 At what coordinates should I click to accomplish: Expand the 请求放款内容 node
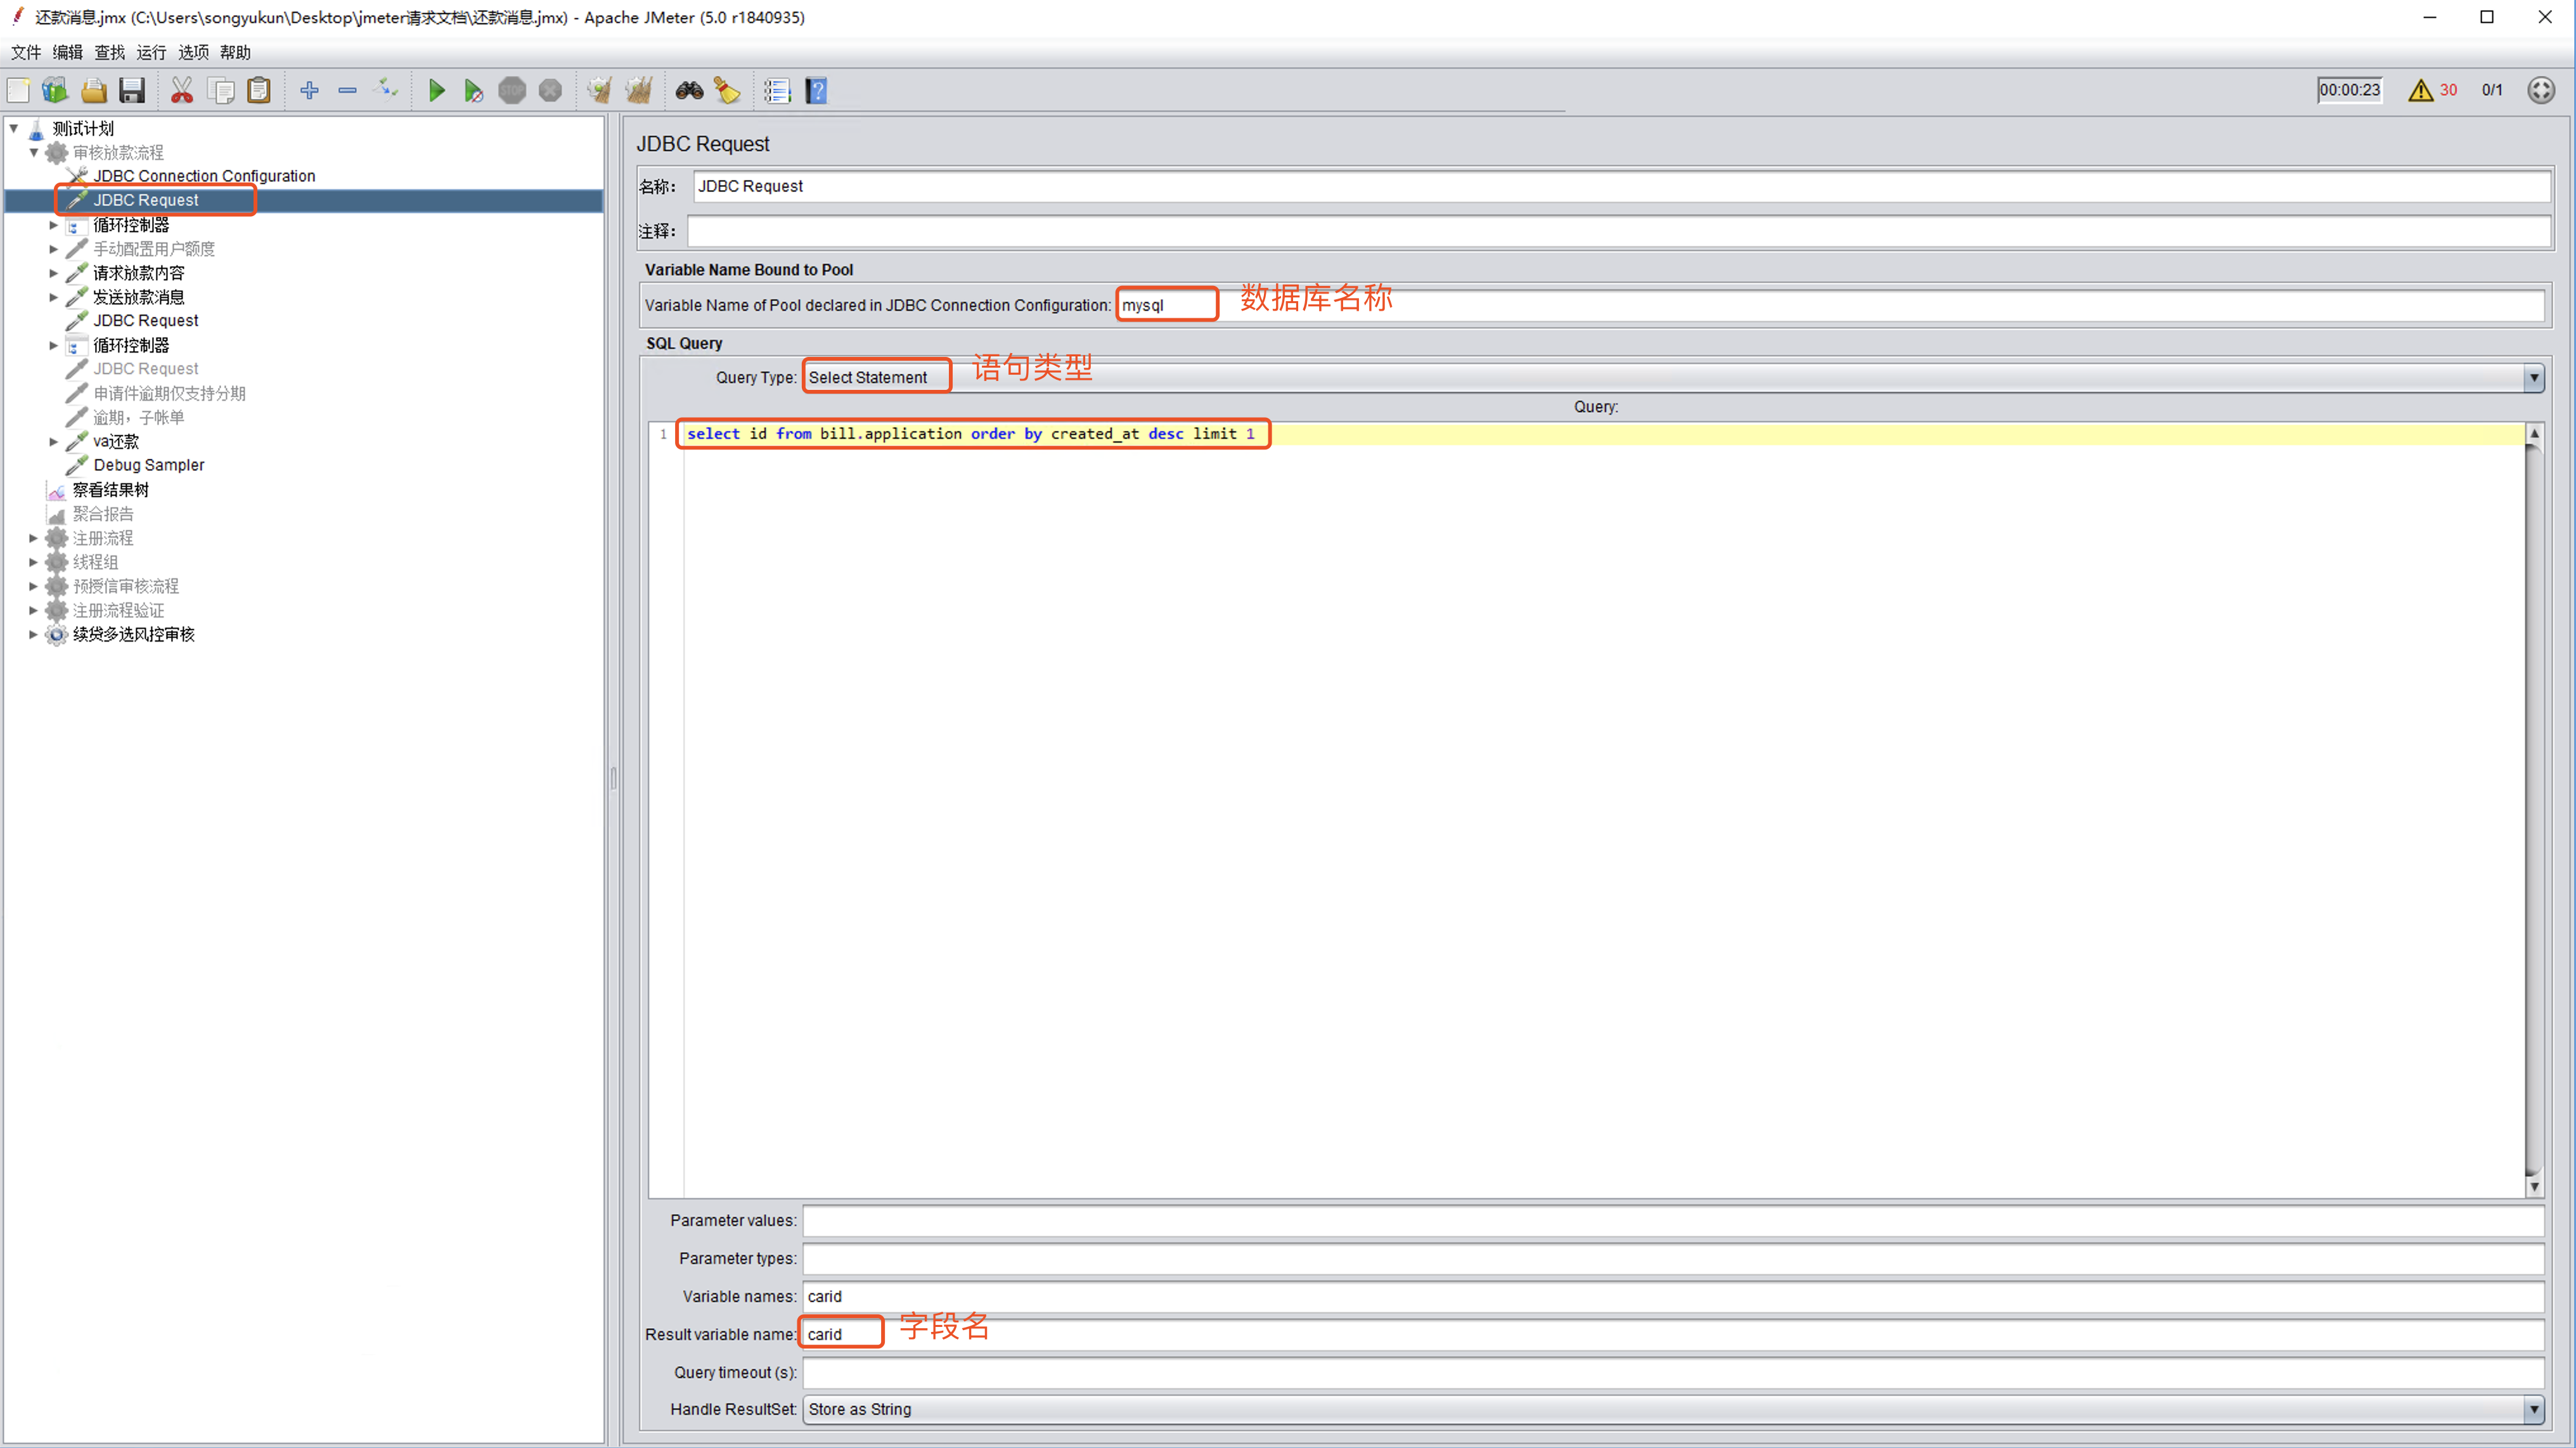[x=54, y=273]
